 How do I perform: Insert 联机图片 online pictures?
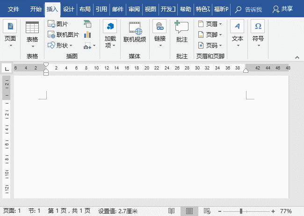point(63,35)
